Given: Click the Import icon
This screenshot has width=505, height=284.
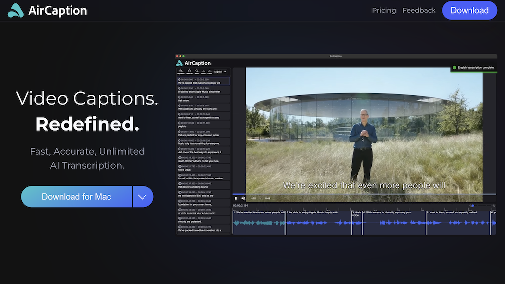Looking at the screenshot, I should click(203, 71).
